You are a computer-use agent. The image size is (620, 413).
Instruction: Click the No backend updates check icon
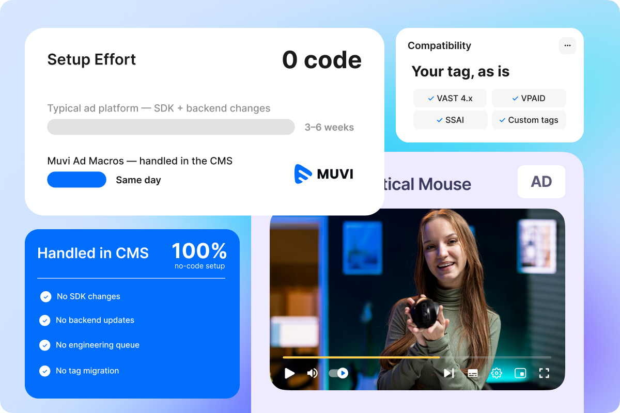click(45, 320)
